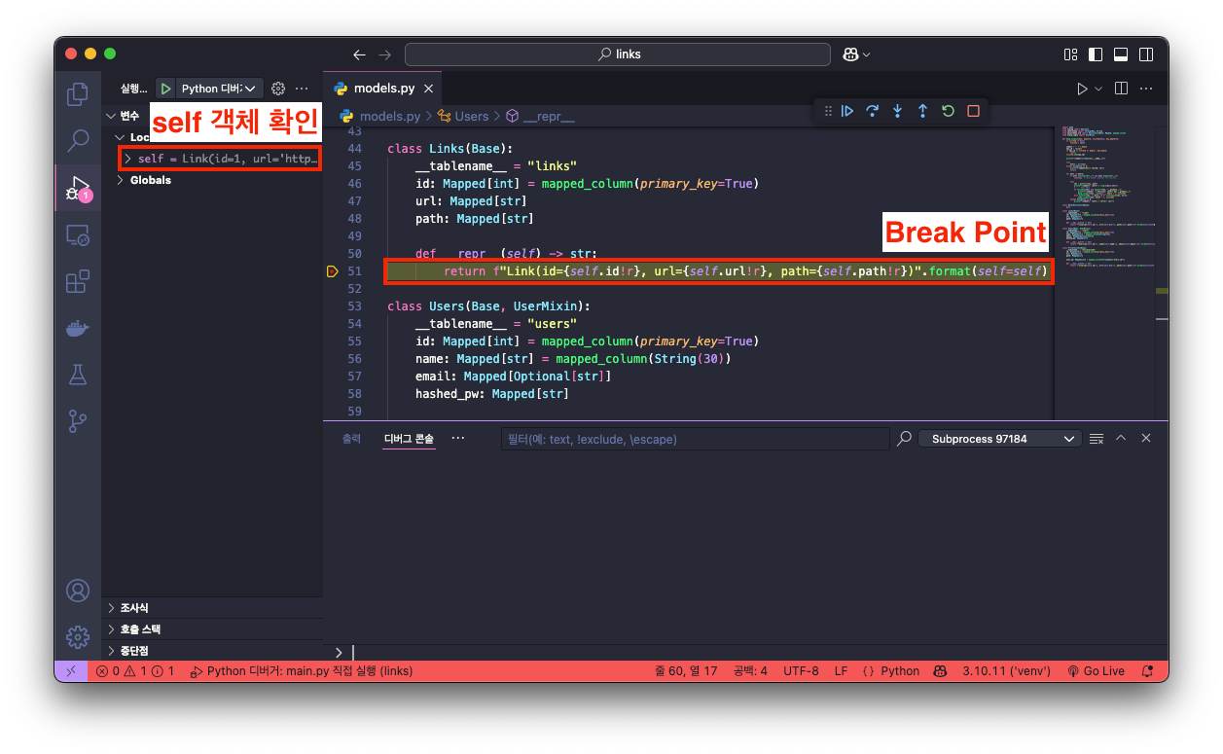Clear console with list icon
This screenshot has height=754, width=1223.
point(1097,439)
